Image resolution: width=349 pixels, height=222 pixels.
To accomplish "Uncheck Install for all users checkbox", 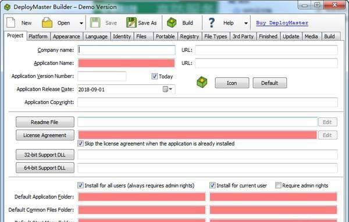I will click(81, 185).
